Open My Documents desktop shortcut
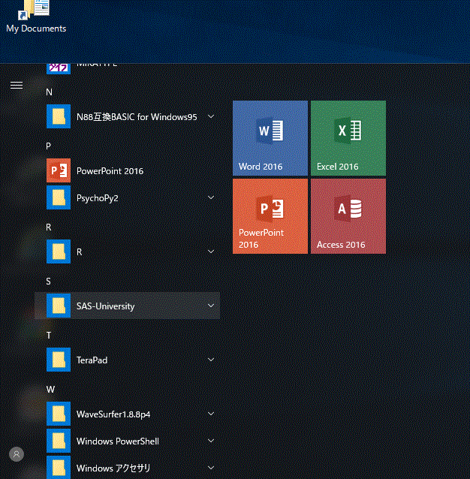The image size is (470, 479). [x=36, y=17]
